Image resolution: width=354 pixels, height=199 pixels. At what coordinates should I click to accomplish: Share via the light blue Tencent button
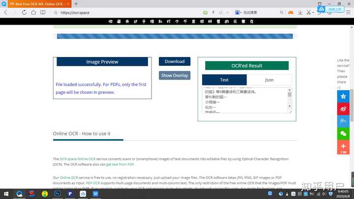tap(343, 121)
